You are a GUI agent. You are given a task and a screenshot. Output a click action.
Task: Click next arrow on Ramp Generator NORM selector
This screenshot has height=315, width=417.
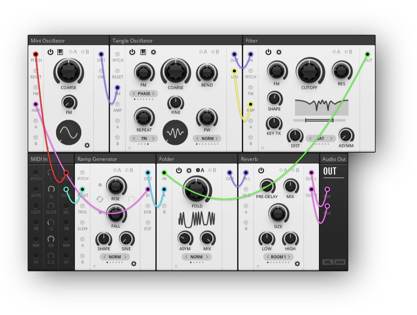125,257
